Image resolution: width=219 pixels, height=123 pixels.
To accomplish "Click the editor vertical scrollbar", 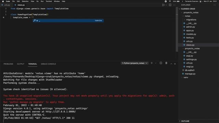I will point(177,29).
